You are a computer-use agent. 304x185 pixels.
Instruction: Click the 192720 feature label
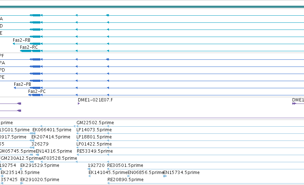tap(96, 165)
